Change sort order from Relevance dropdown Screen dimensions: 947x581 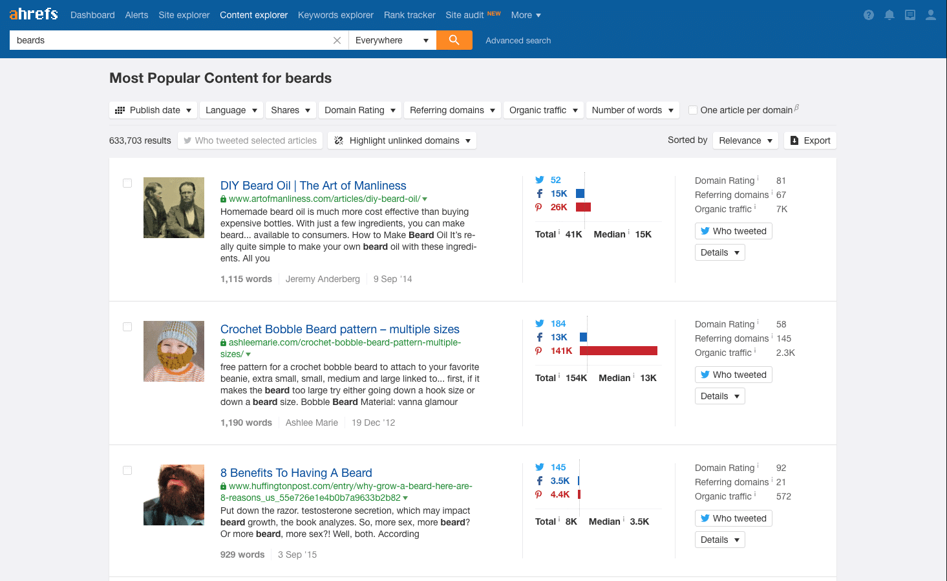click(x=745, y=140)
